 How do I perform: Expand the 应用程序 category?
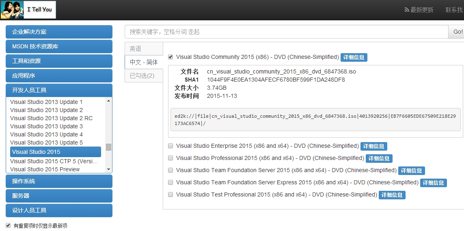(59, 76)
